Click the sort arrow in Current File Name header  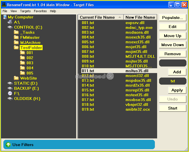click(x=120, y=17)
